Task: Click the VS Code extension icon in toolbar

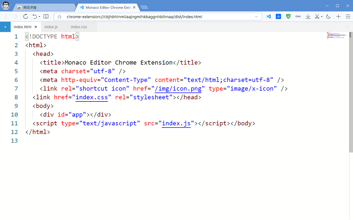Action: tap(268, 16)
